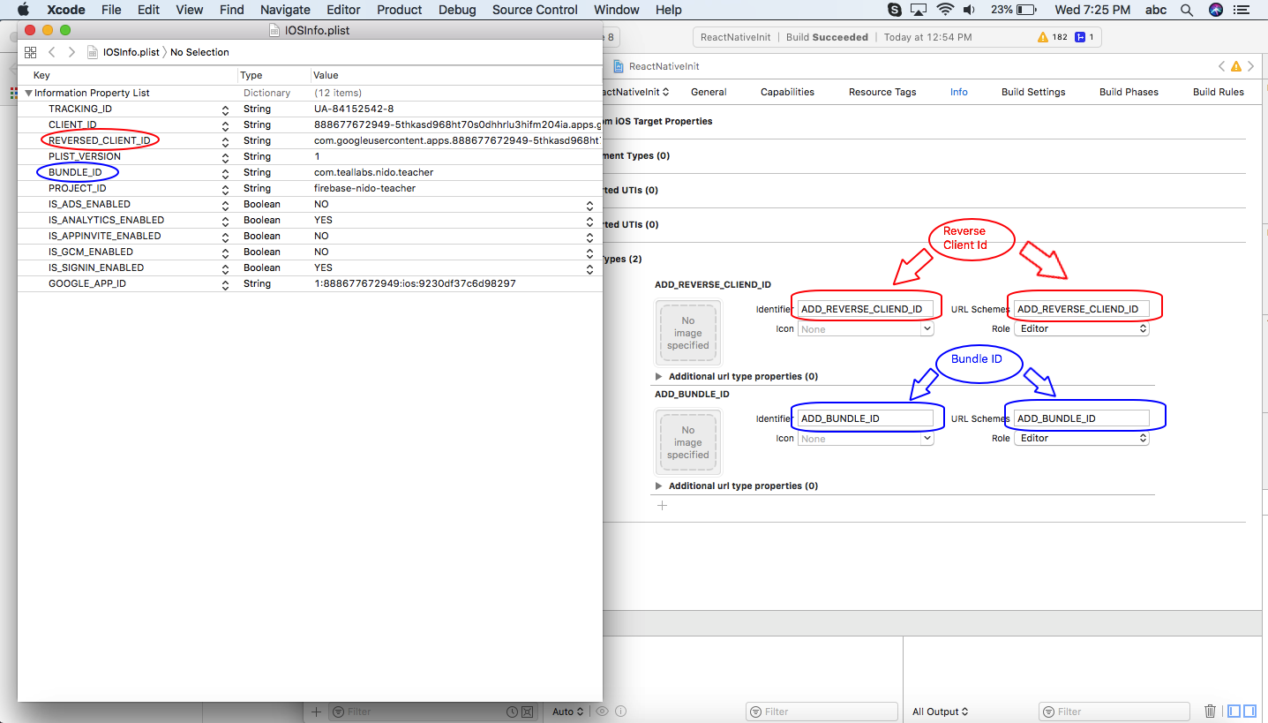Change IS_SIGNIN_ENABLED boolean value popup
The height and width of the screenshot is (723, 1268).
(589, 267)
